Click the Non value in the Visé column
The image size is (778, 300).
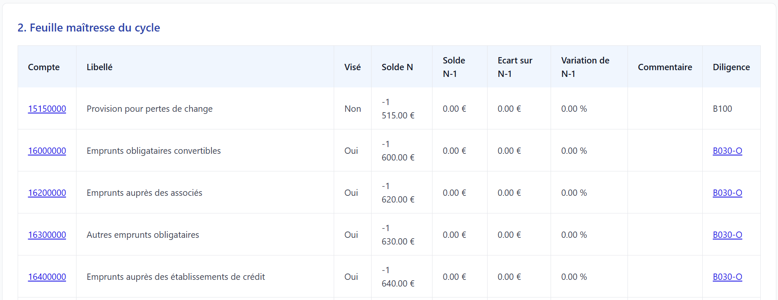[353, 109]
